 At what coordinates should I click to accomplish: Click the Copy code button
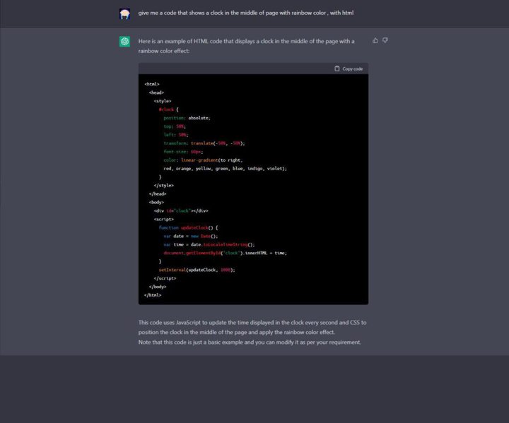pyautogui.click(x=349, y=68)
